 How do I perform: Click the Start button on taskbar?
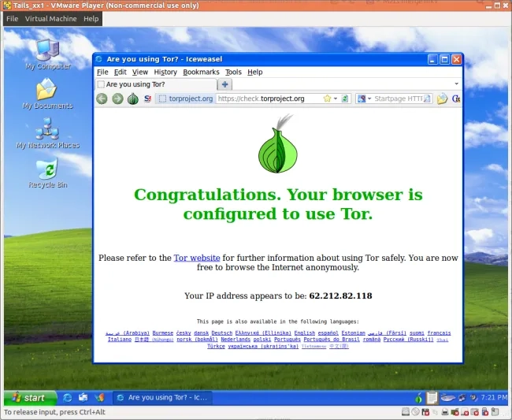(x=29, y=398)
